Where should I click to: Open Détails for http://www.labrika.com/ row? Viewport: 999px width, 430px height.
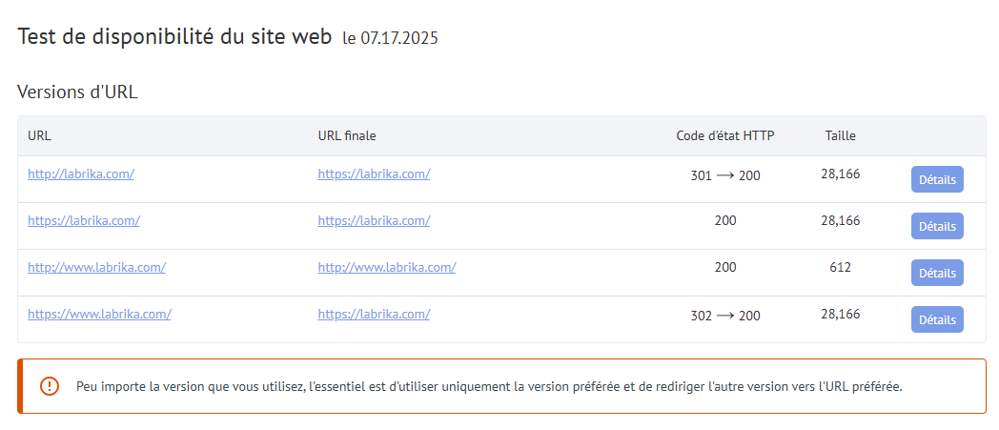937,273
